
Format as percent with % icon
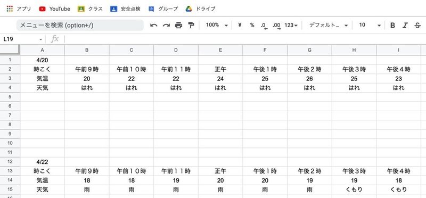(252, 25)
